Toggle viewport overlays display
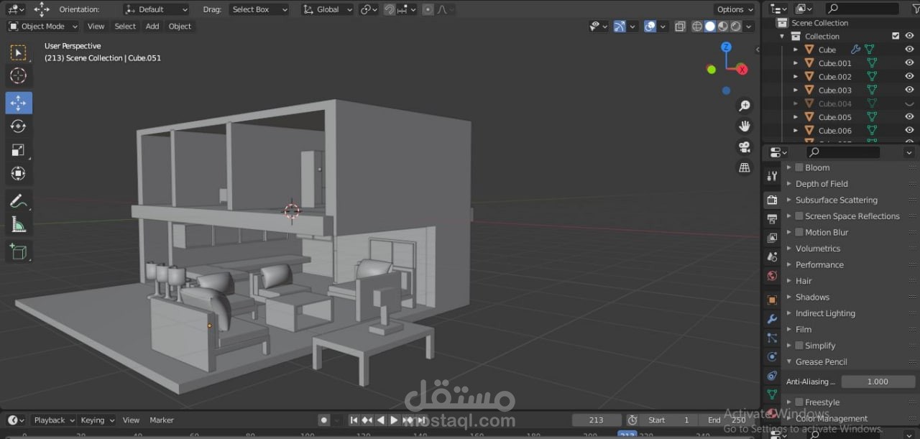Viewport: 920px width, 439px height. click(650, 27)
